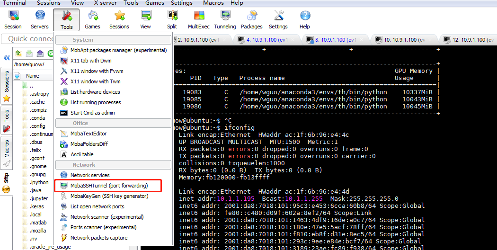Screen dimensions: 497x250
Task: Click the /home/guow/ path field
Action: click(x=33, y=64)
